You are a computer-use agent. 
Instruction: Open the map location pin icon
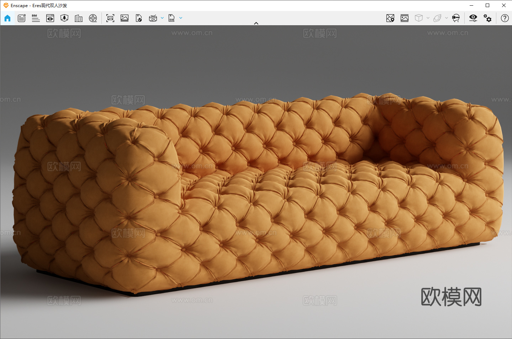pyautogui.click(x=390, y=18)
